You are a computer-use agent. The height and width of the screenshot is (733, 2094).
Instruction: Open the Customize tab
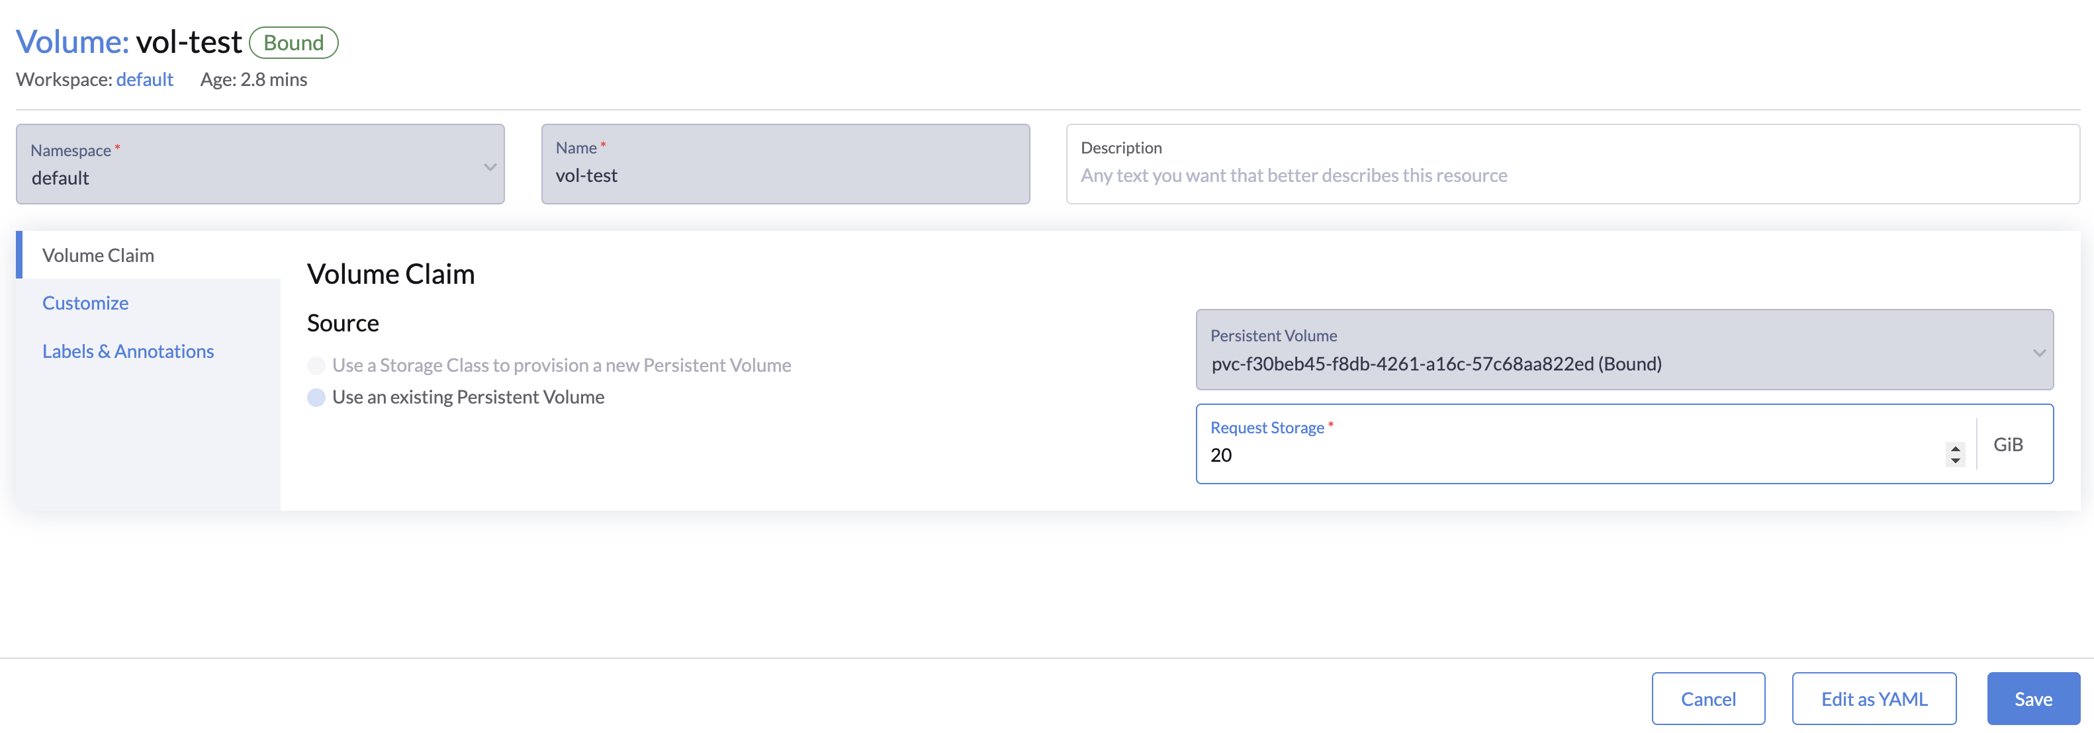click(85, 303)
